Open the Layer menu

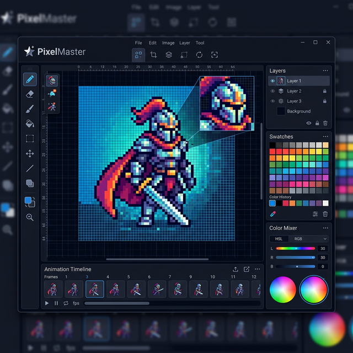[185, 43]
